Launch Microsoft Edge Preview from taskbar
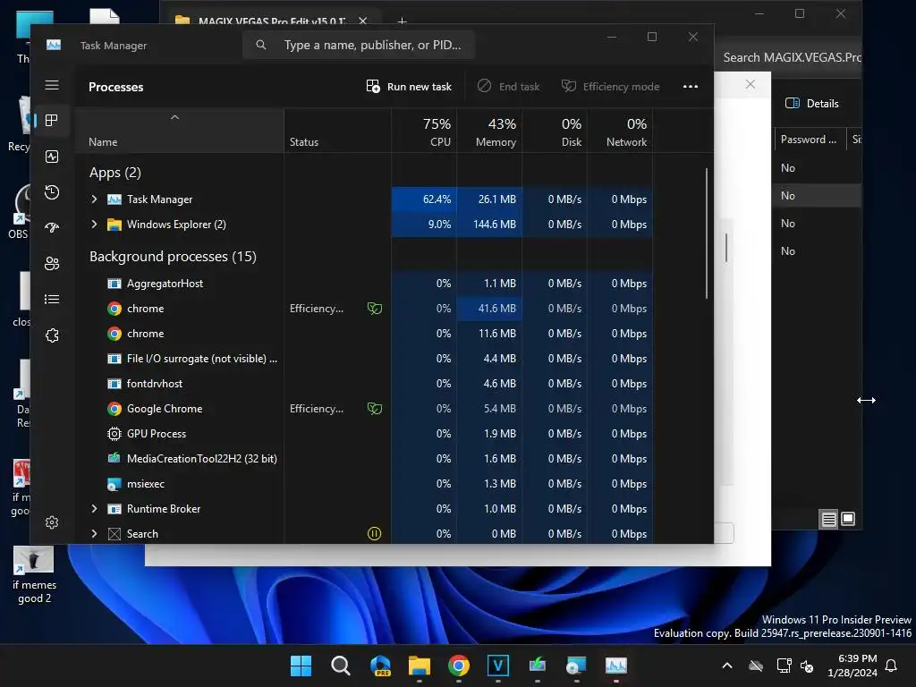The image size is (916, 687). [380, 666]
